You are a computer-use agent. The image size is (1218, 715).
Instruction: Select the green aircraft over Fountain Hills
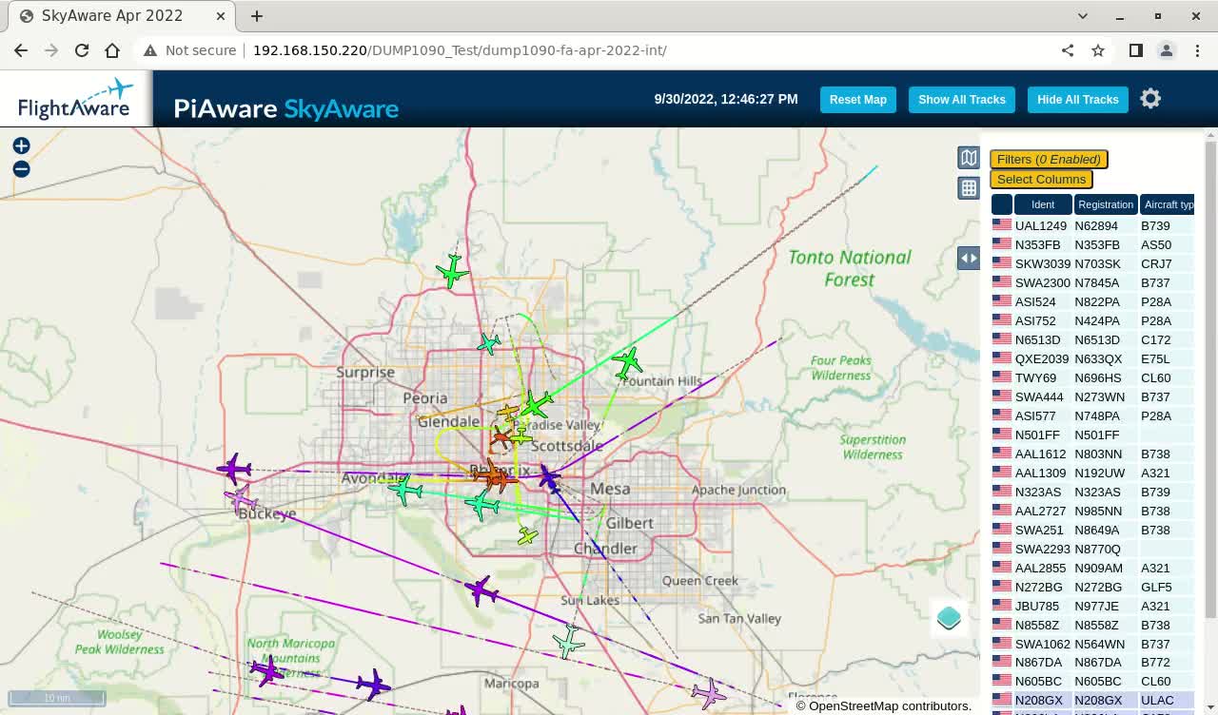point(627,362)
